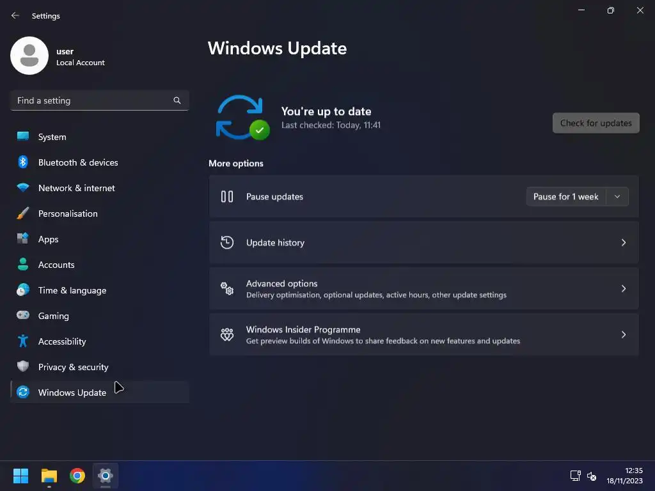The image size is (655, 491).
Task: Go to Accounts settings category
Action: pyautogui.click(x=99, y=264)
